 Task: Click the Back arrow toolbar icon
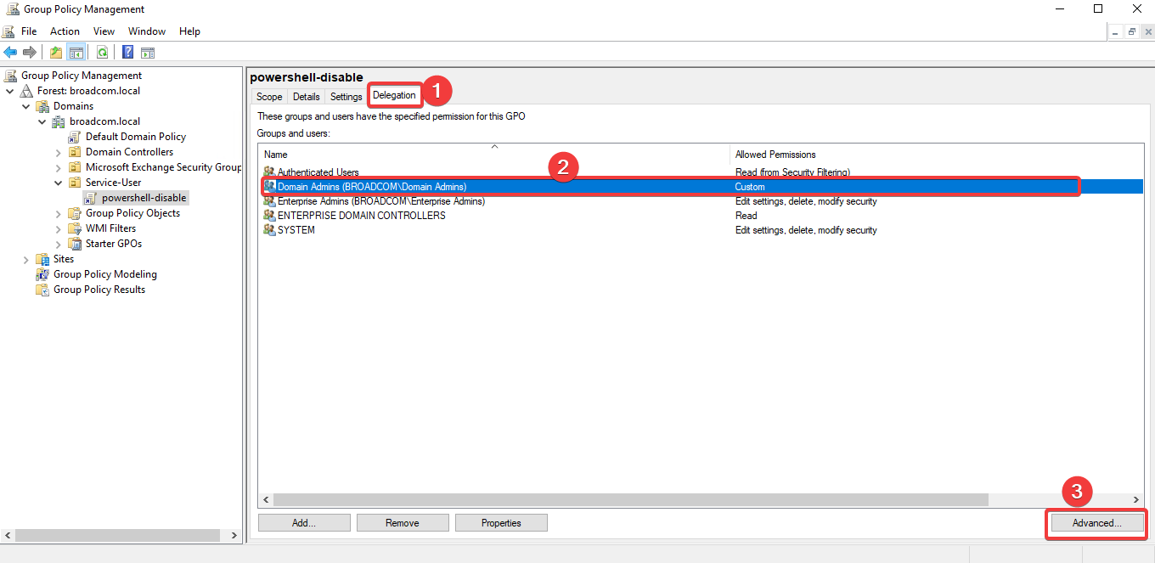pos(10,53)
